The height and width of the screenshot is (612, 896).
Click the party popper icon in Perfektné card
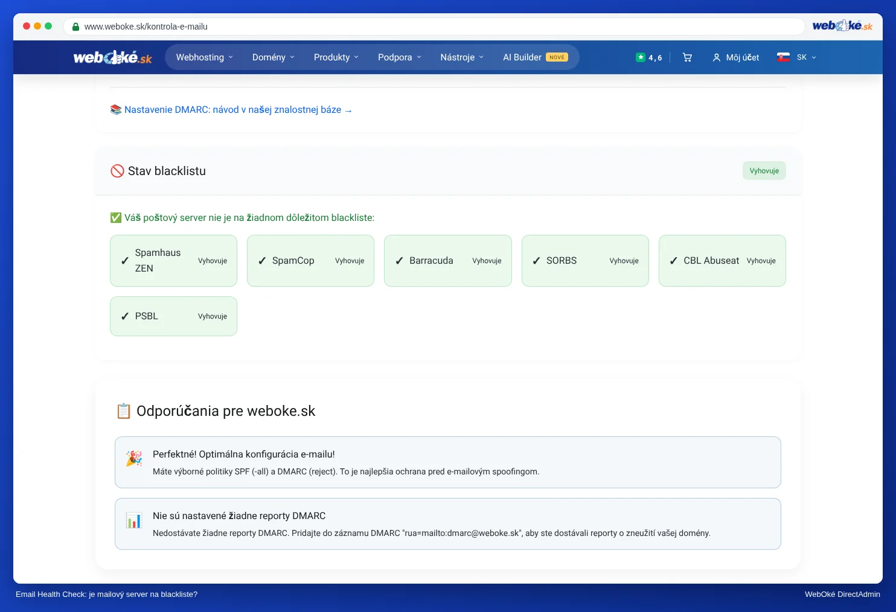tap(134, 459)
